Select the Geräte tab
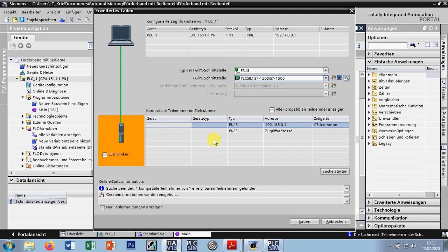This screenshot has height=252, width=448. [x=21, y=37]
